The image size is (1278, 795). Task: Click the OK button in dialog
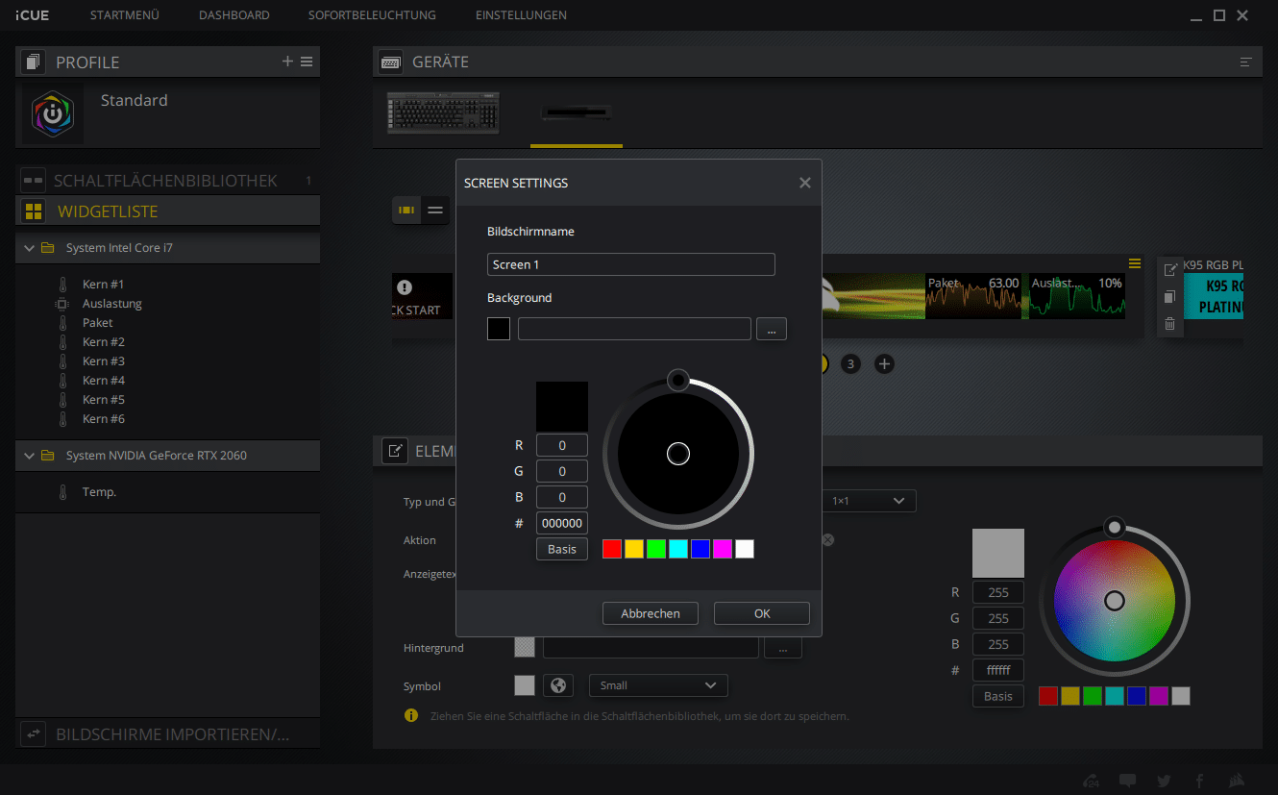(x=761, y=613)
